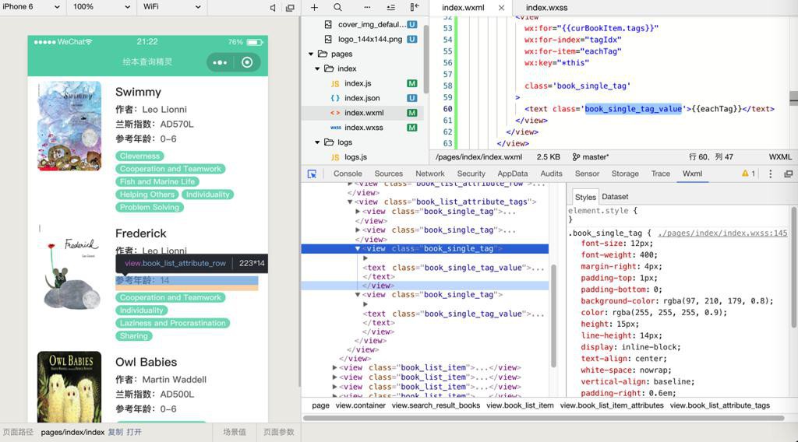Click the warning count indicator

point(748,174)
